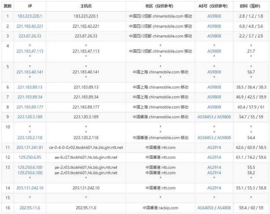Click IP link 221.183.89.34
The height and width of the screenshot is (214, 270).
30,97
